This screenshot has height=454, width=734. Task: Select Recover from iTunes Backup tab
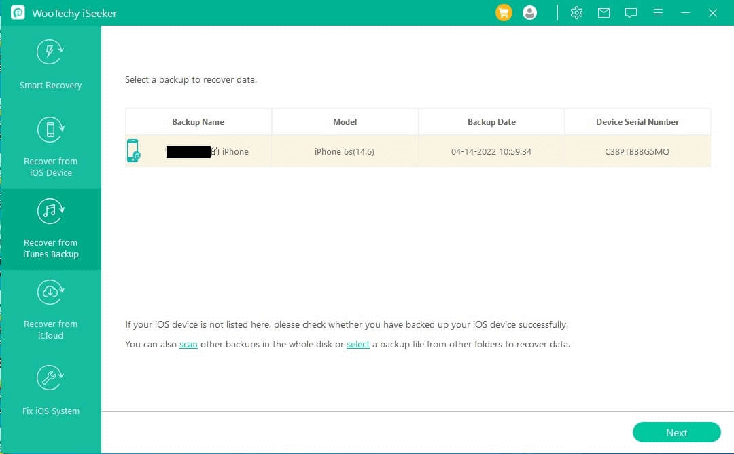[50, 229]
